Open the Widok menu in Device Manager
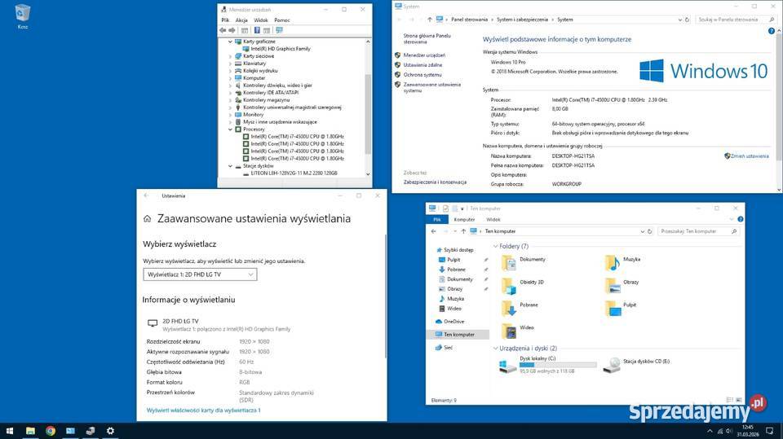This screenshot has height=439, width=783. (261, 20)
